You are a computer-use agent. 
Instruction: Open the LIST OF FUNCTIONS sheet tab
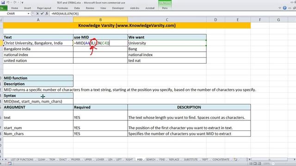tap(22, 160)
